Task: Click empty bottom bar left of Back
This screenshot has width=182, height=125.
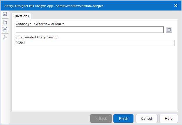Action: 49,118
